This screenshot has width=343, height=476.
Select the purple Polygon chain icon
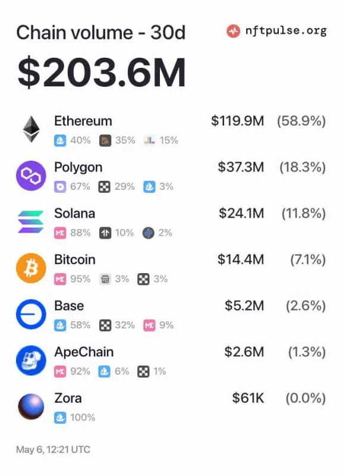tap(31, 176)
